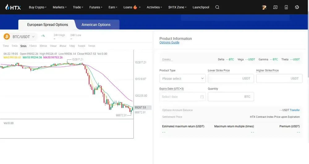Expand the Earn menu

(113, 7)
